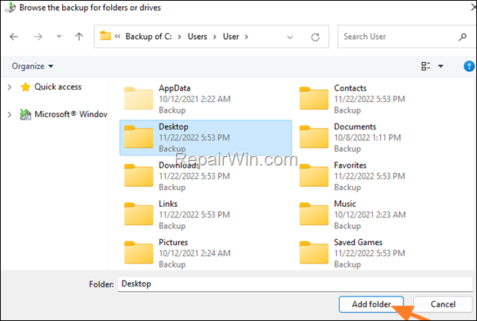Click the 'Contacts' folder name
The height and width of the screenshot is (321, 477).
[x=350, y=88]
